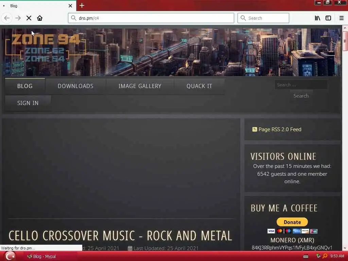Go back using the browser back arrow
The width and height of the screenshot is (348, 261).
click(x=7, y=18)
